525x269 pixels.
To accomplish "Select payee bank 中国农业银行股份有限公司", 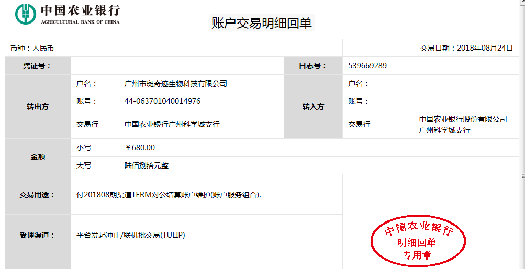I will pyautogui.click(x=463, y=119).
